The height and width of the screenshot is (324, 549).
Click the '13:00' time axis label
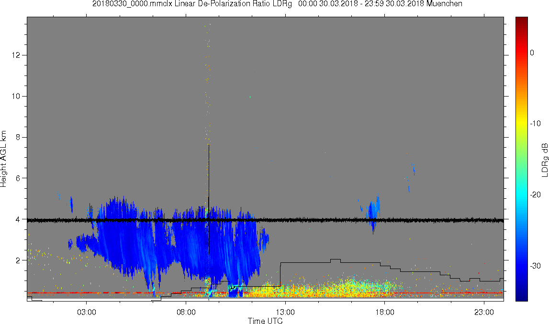285,312
